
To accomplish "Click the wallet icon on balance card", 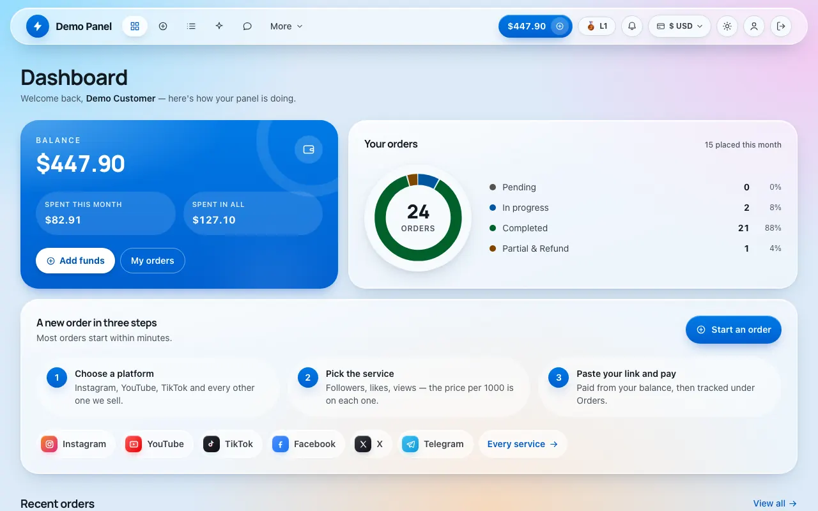I will pyautogui.click(x=309, y=149).
